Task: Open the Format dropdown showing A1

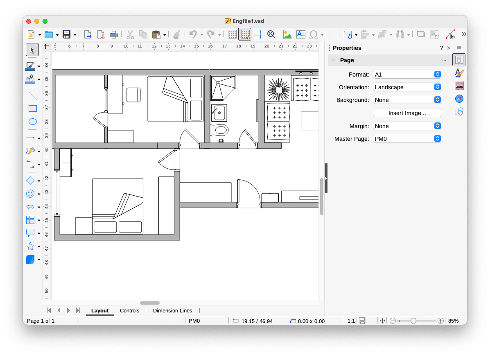Action: click(407, 75)
